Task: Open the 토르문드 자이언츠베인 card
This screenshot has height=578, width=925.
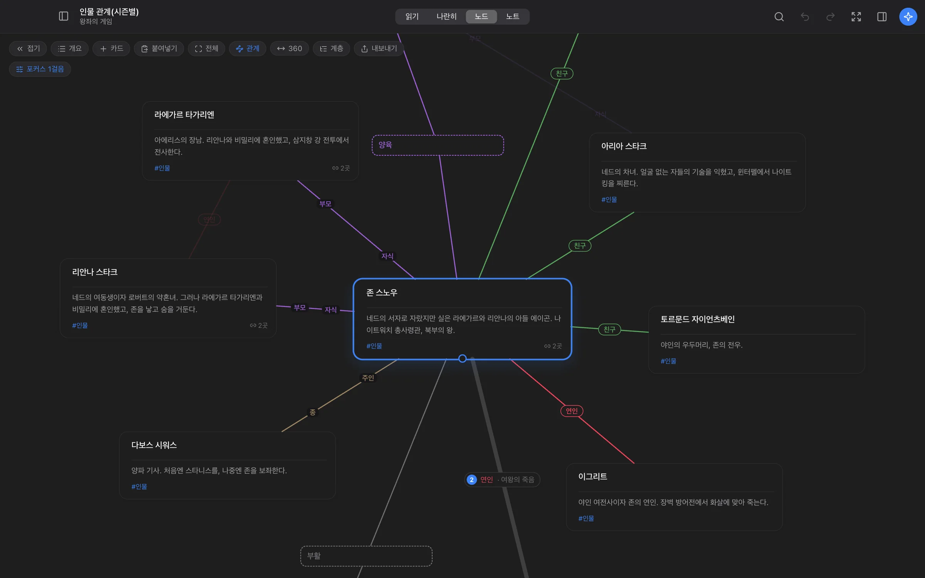Action: (x=757, y=339)
